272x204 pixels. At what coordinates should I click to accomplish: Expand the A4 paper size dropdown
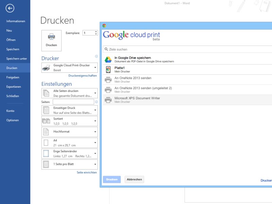point(95,142)
